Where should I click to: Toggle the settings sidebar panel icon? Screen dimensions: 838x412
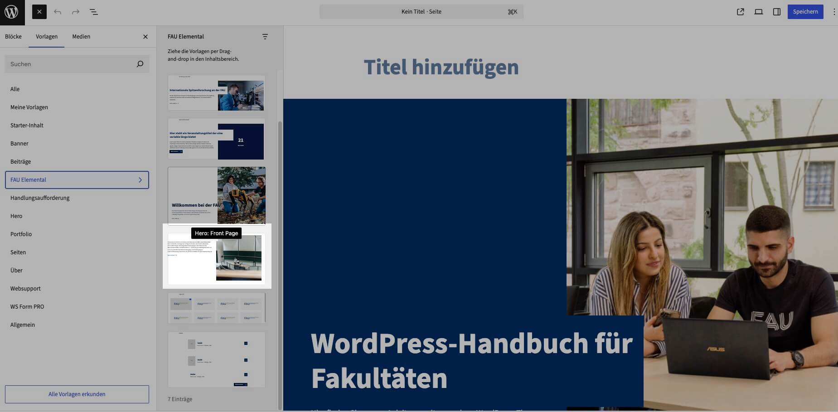click(777, 12)
